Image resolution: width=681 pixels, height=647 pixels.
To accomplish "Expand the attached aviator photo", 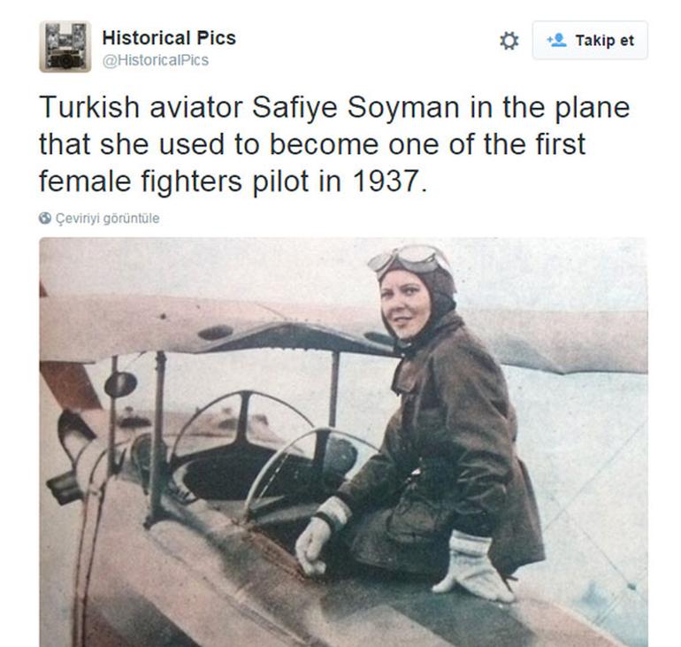I will (343, 442).
